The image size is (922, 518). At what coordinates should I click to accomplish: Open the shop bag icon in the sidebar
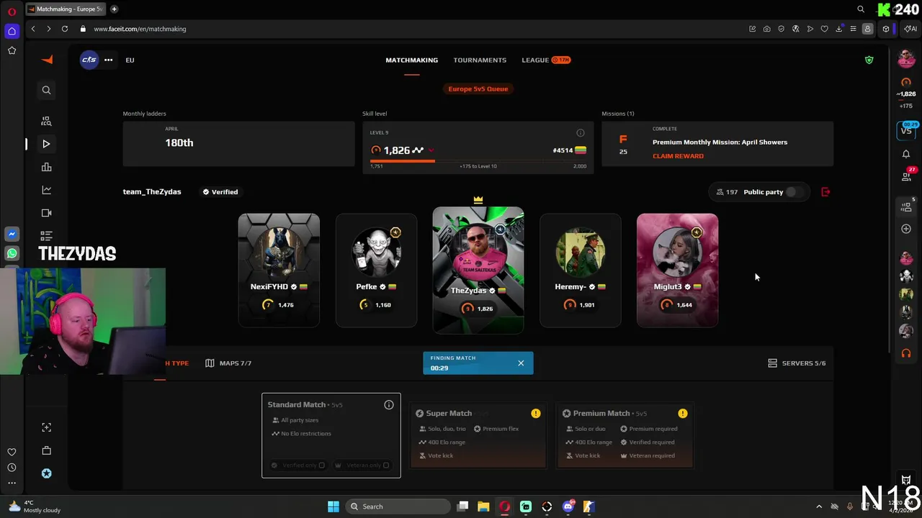pos(46,450)
